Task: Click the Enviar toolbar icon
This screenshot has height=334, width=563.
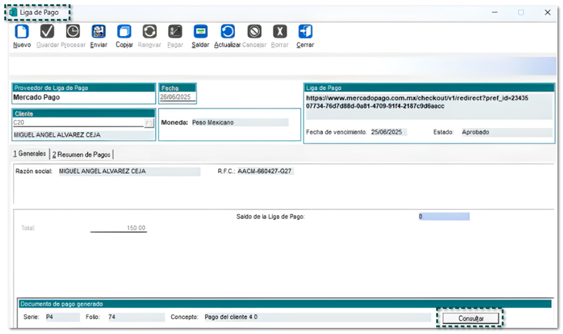Action: pyautogui.click(x=98, y=32)
